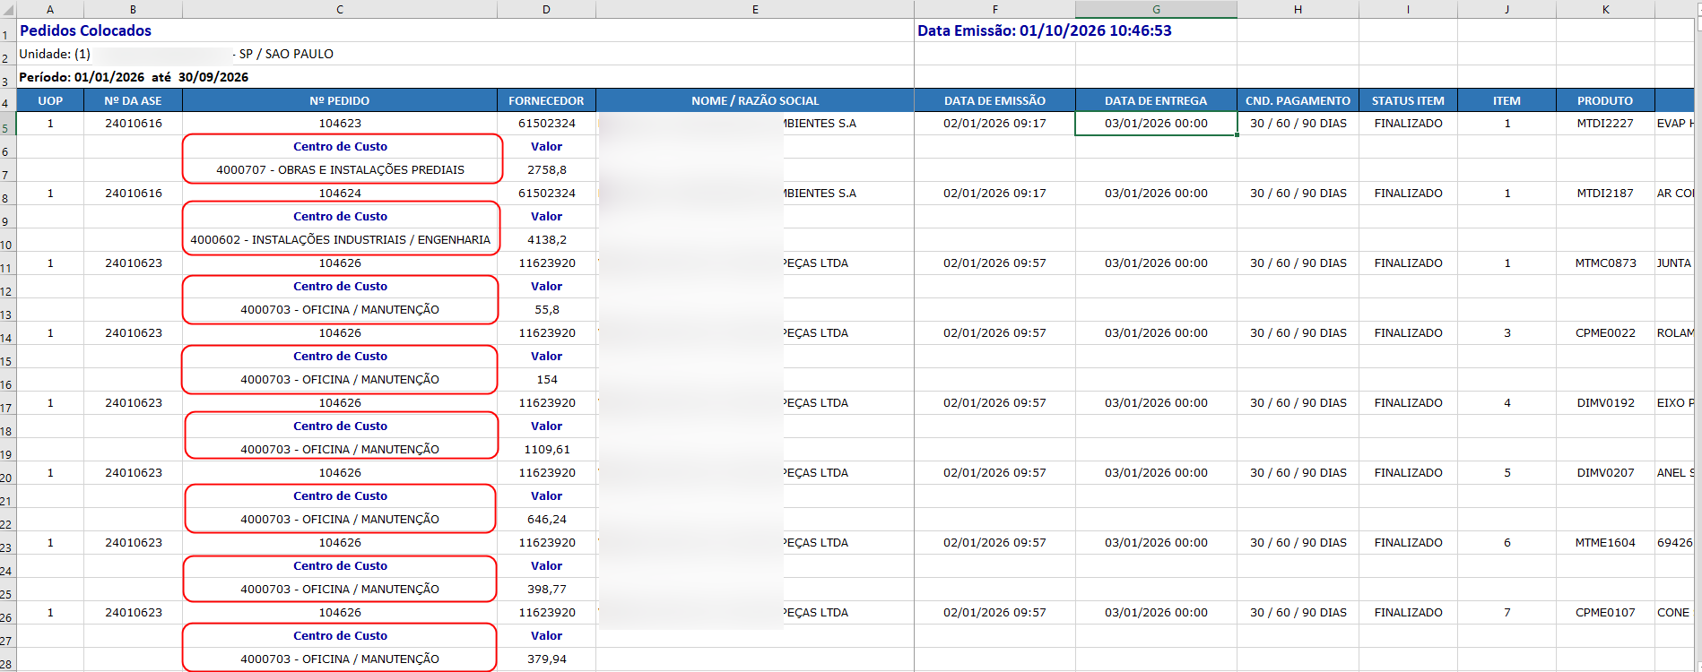Screen dimensions: 1702x672
Task: Click cell '4000707 - OBRAS E INSTALAÇÕES PREDIAIS'
Action: tap(340, 170)
